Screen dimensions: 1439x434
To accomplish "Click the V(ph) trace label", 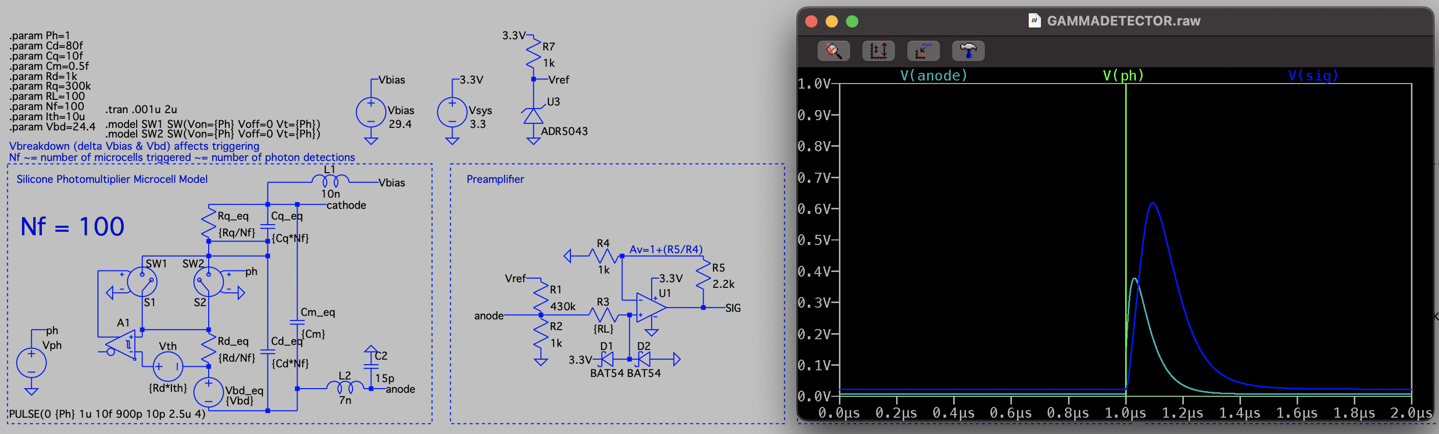I will click(1123, 75).
